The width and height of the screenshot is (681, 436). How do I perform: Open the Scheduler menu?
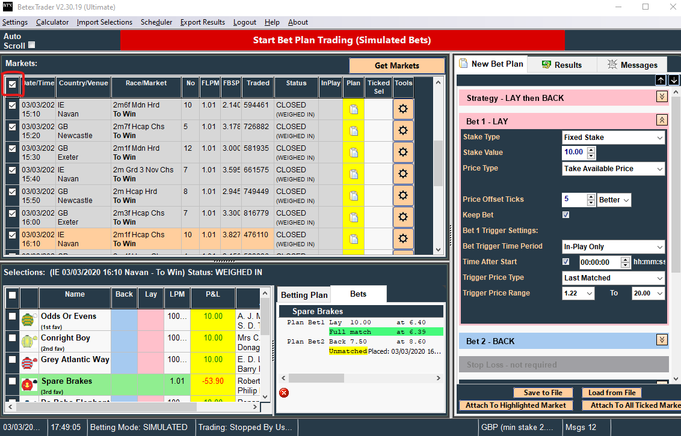tap(156, 22)
